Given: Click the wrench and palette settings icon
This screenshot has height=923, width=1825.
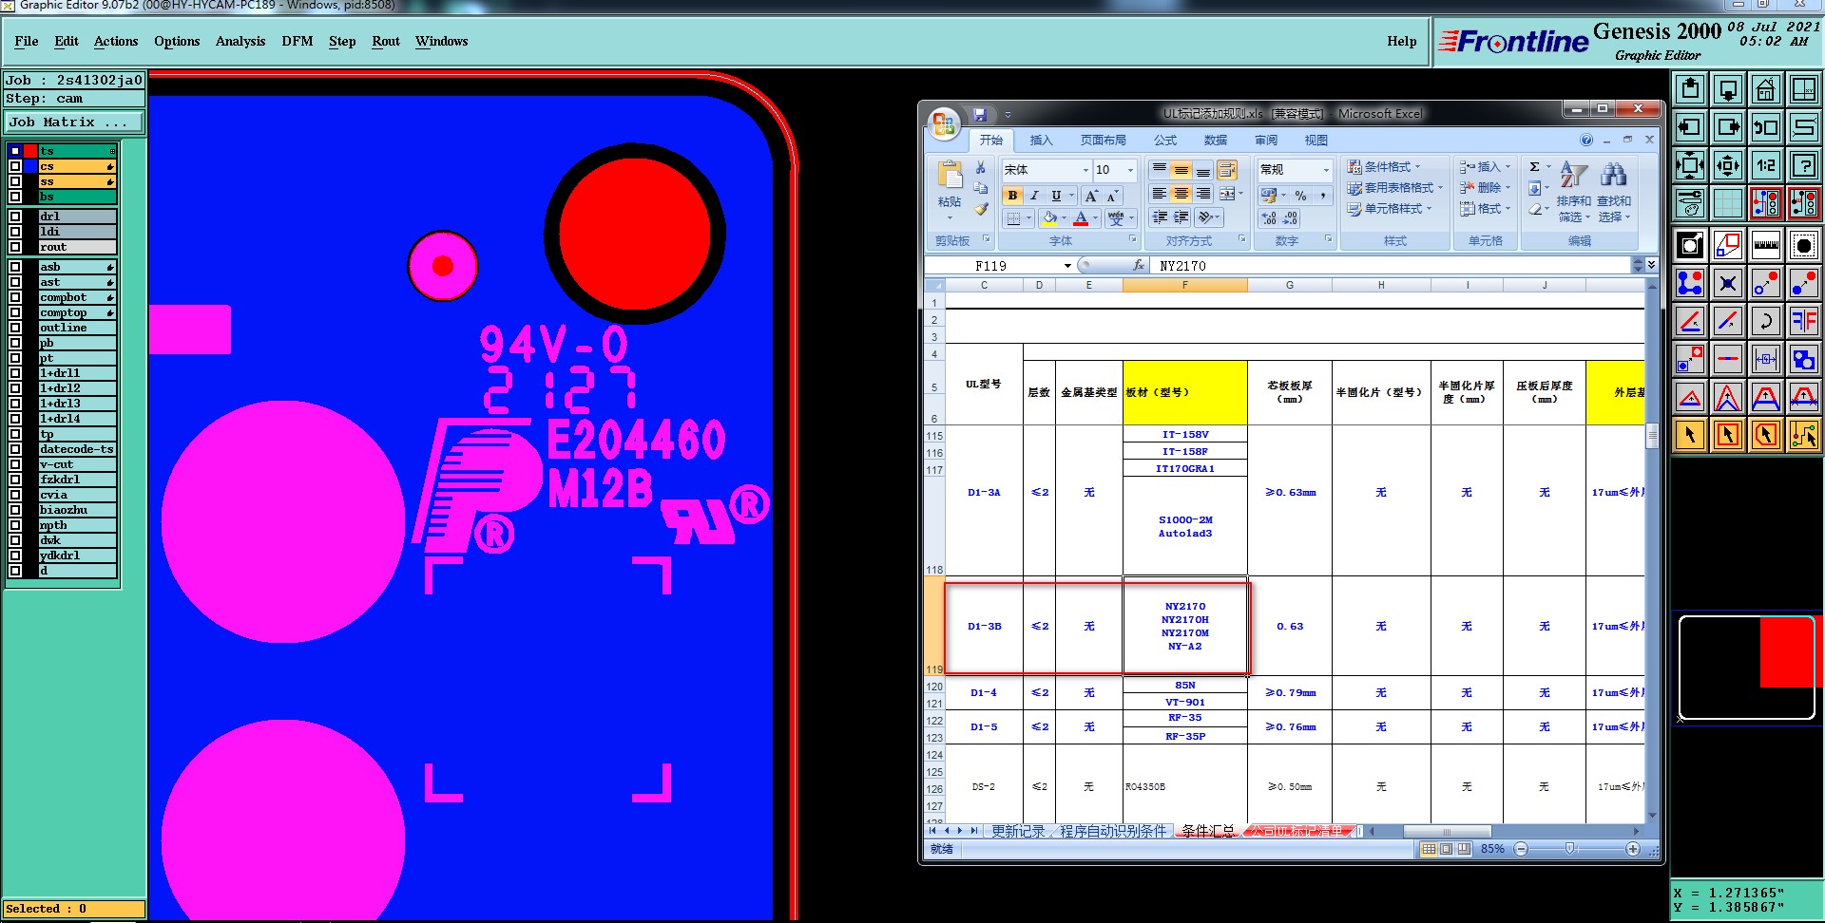Looking at the screenshot, I should (1690, 203).
